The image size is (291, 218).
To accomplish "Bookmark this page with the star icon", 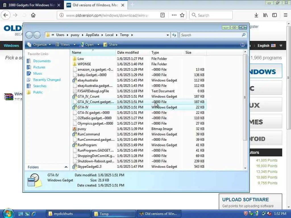I will 182,15.
